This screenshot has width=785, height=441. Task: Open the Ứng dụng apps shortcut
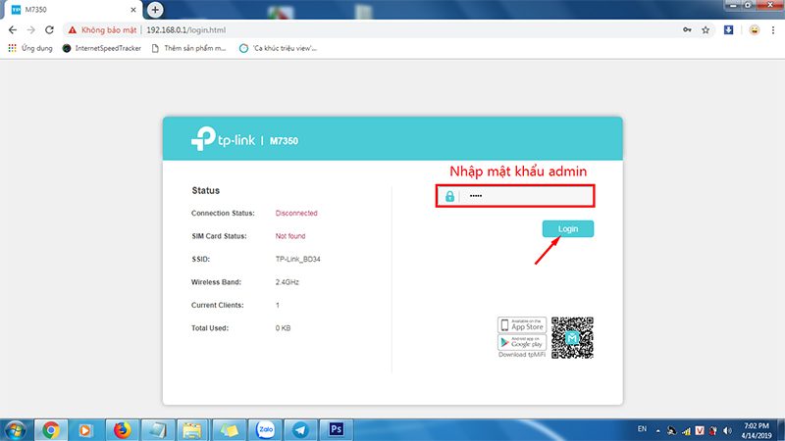pos(30,48)
